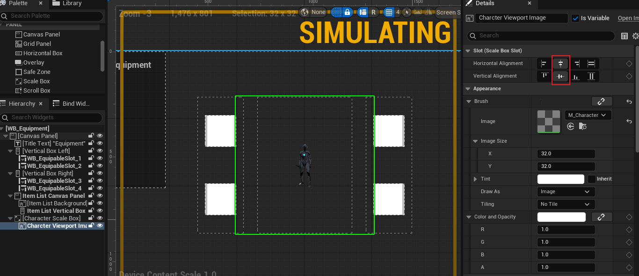Toggle Is Variable checkbox
639x276 pixels.
(x=575, y=18)
